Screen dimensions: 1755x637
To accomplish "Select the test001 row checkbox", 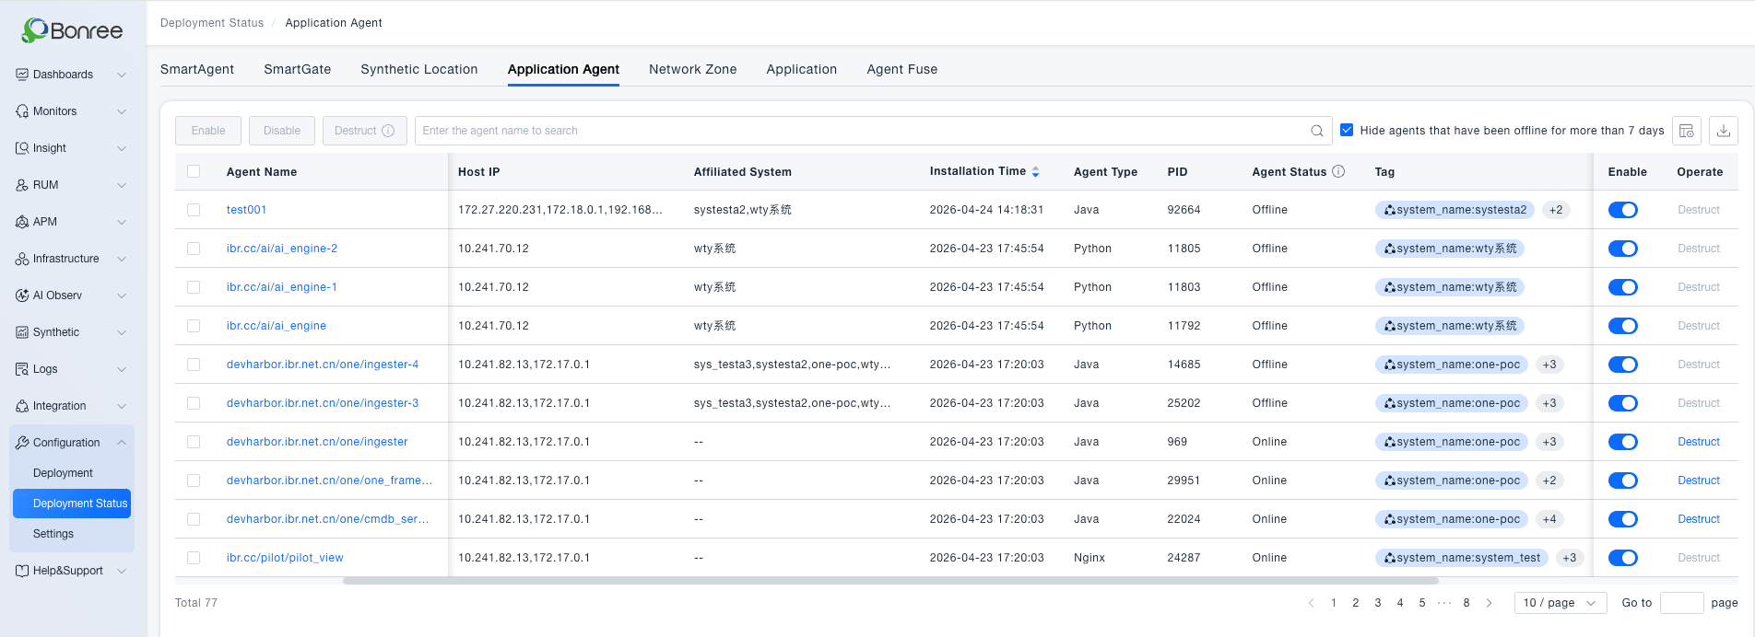I will pos(194,210).
